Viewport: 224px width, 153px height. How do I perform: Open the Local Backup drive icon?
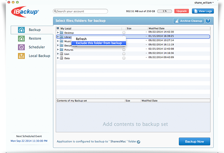coord(21,56)
